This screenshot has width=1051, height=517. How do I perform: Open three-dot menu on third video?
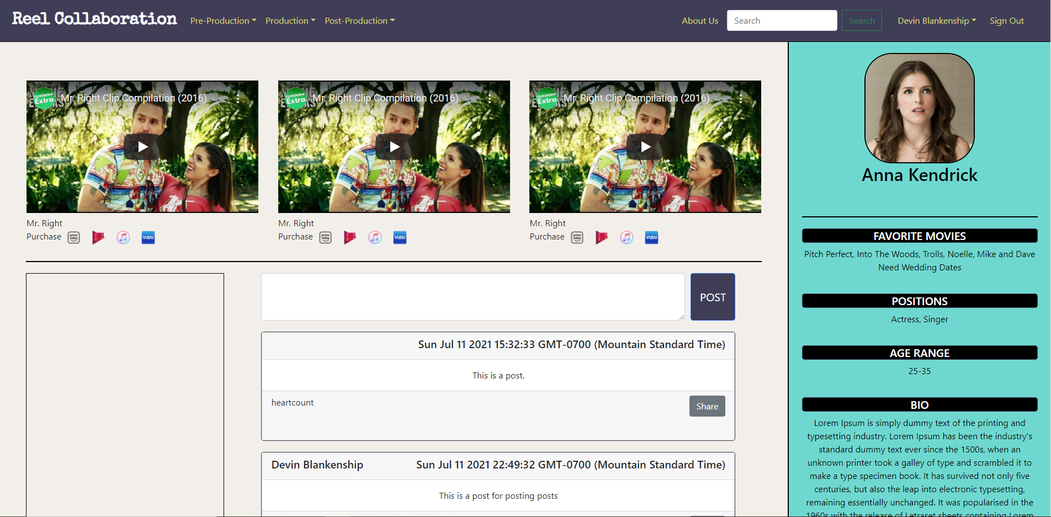coord(741,98)
